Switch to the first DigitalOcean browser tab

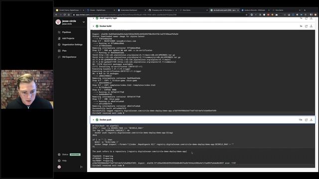pyautogui.click(x=70, y=10)
